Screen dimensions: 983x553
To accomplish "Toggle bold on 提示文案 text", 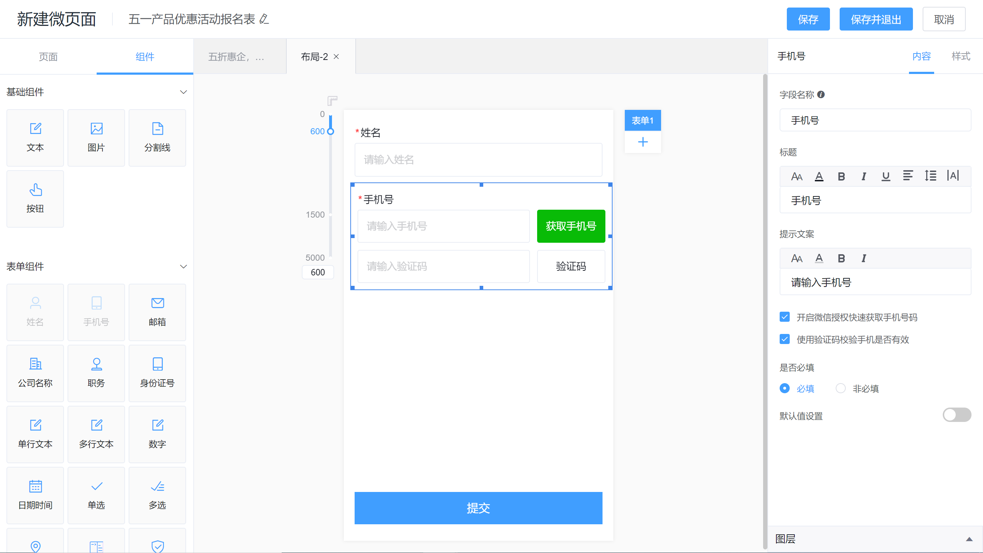I will click(x=841, y=258).
